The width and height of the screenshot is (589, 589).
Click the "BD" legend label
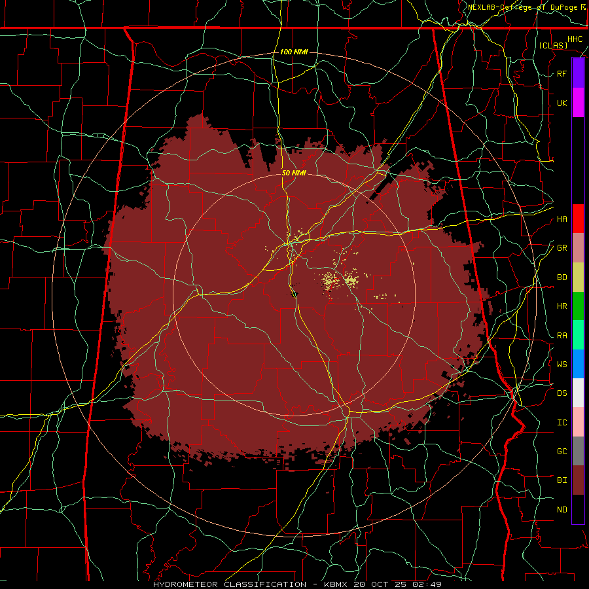562,277
